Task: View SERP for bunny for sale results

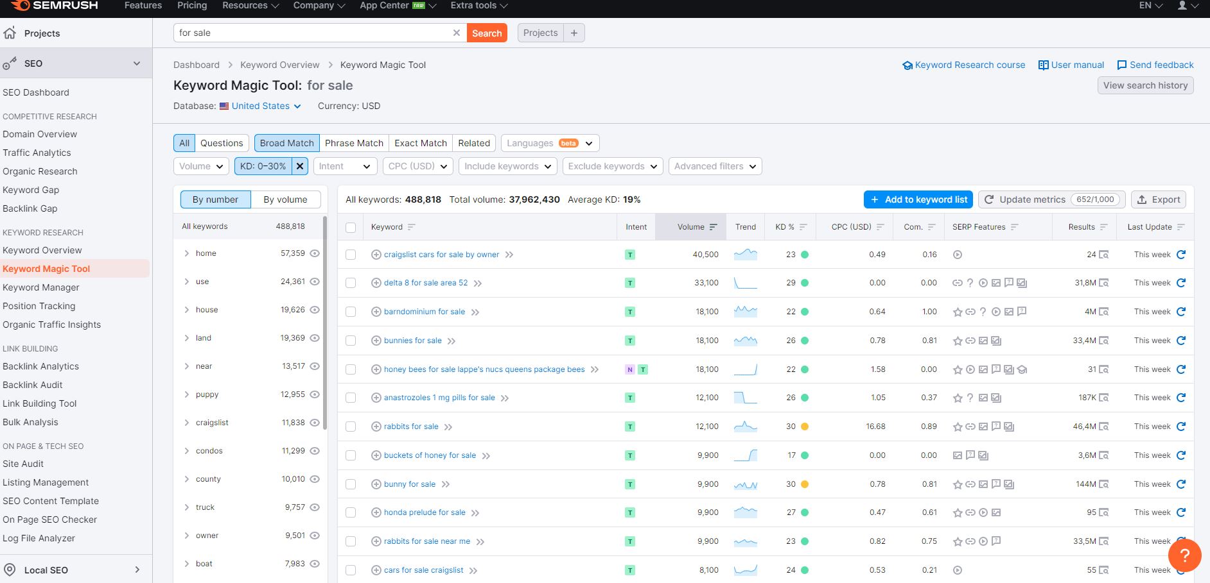Action: pos(1103,484)
